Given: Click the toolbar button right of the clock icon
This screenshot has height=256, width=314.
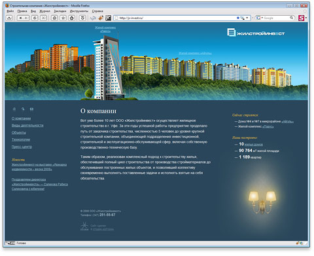Looking at the screenshot, I should click(82, 18).
